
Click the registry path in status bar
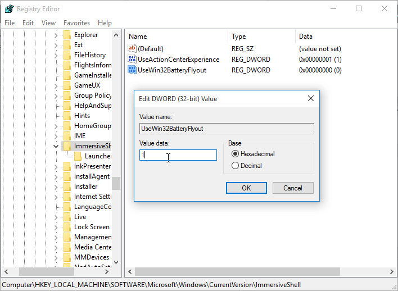(x=151, y=285)
